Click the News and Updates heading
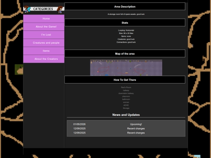 pos(126,115)
